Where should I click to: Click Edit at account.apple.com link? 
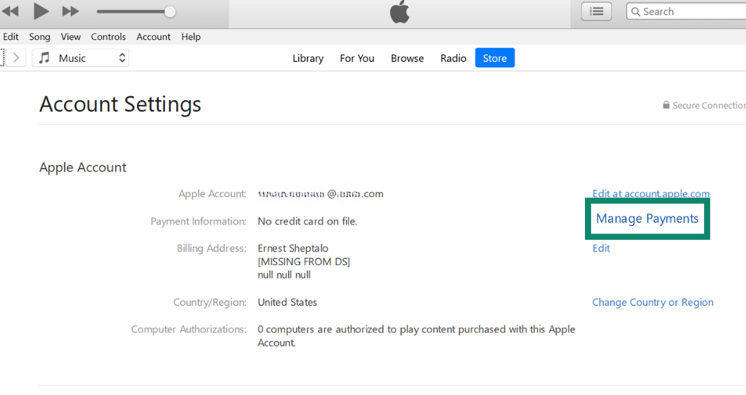tap(650, 194)
